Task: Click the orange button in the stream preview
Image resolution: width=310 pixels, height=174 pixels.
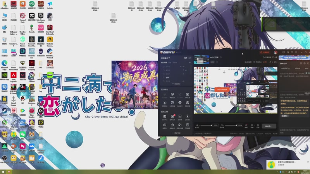Action: [222, 89]
